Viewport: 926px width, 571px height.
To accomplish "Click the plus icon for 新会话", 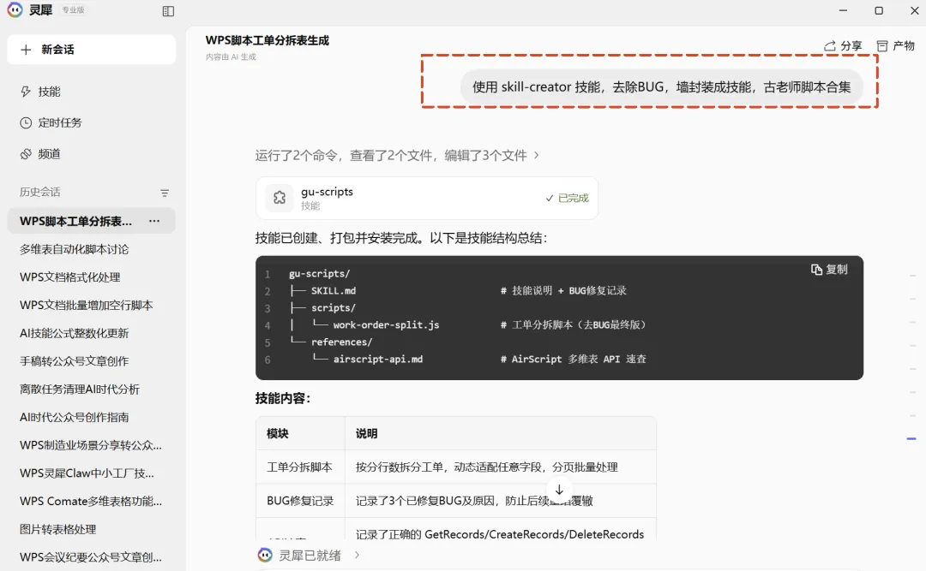I will [x=26, y=50].
